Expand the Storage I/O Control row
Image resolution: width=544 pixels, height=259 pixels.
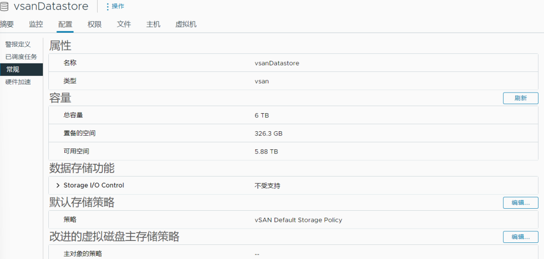(57, 186)
